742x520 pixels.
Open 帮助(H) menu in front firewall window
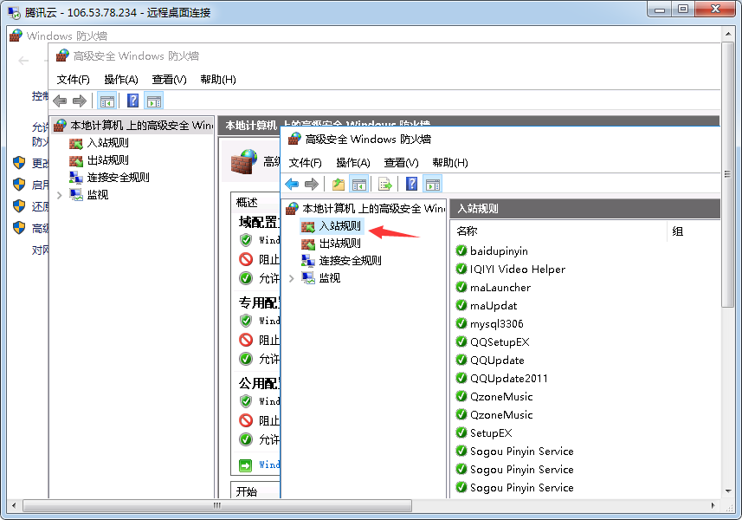(450, 162)
